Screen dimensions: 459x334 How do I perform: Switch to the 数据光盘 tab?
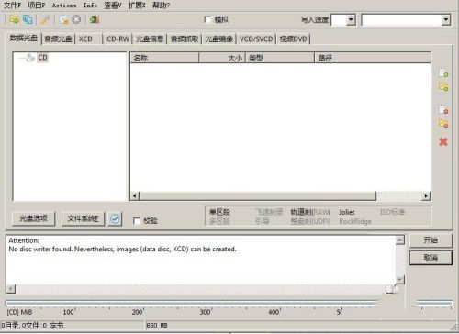pyautogui.click(x=24, y=39)
